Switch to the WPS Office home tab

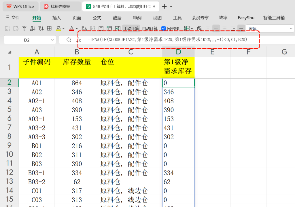20,6
